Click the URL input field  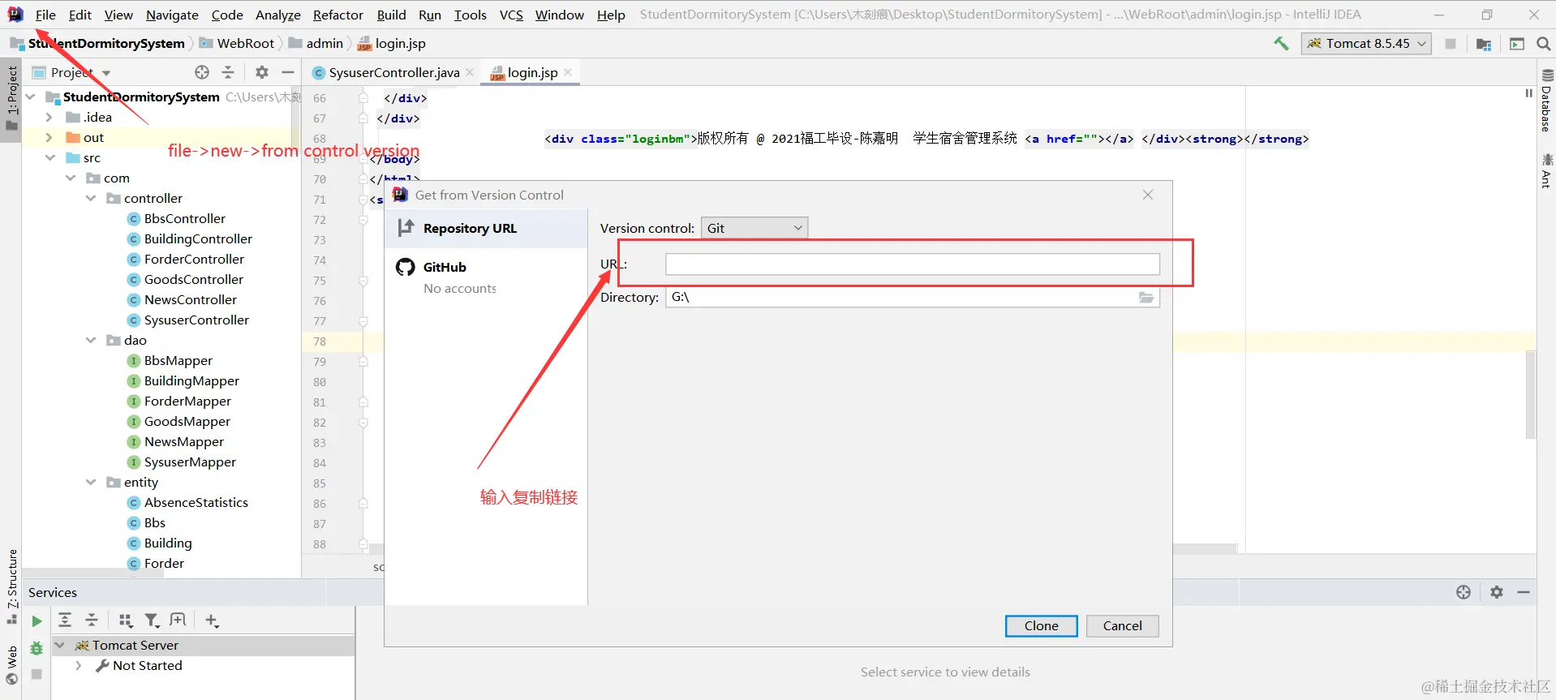click(913, 264)
